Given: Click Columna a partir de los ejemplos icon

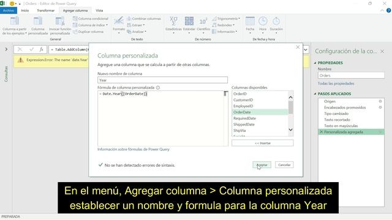Looking at the screenshot, I should click(x=15, y=21).
